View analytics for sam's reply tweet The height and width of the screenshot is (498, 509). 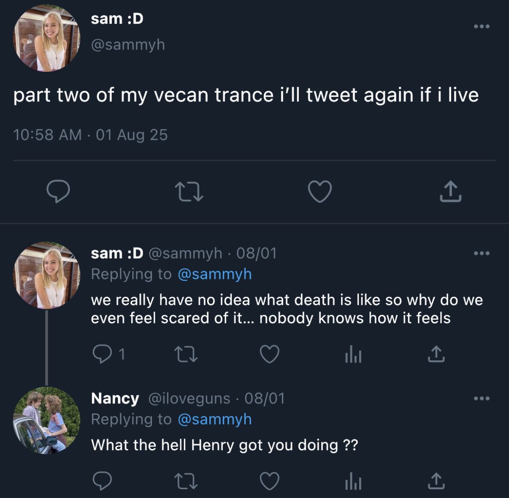tap(353, 354)
